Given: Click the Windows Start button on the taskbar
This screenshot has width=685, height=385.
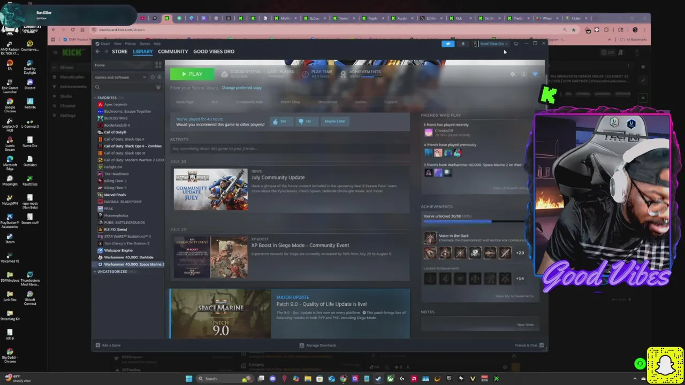Looking at the screenshot, I should [x=189, y=379].
